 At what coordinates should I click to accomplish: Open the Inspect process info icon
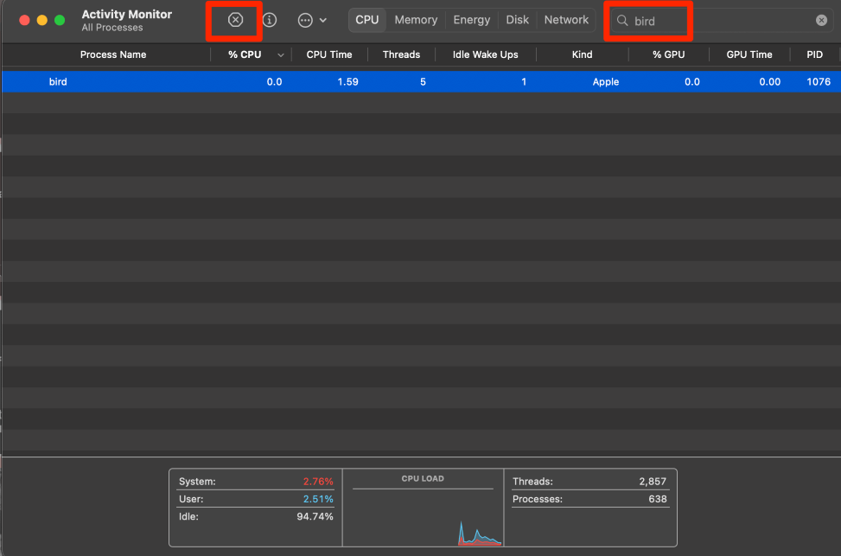click(269, 19)
